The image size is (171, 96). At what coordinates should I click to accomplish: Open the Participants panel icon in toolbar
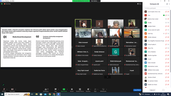click(x=46, y=89)
